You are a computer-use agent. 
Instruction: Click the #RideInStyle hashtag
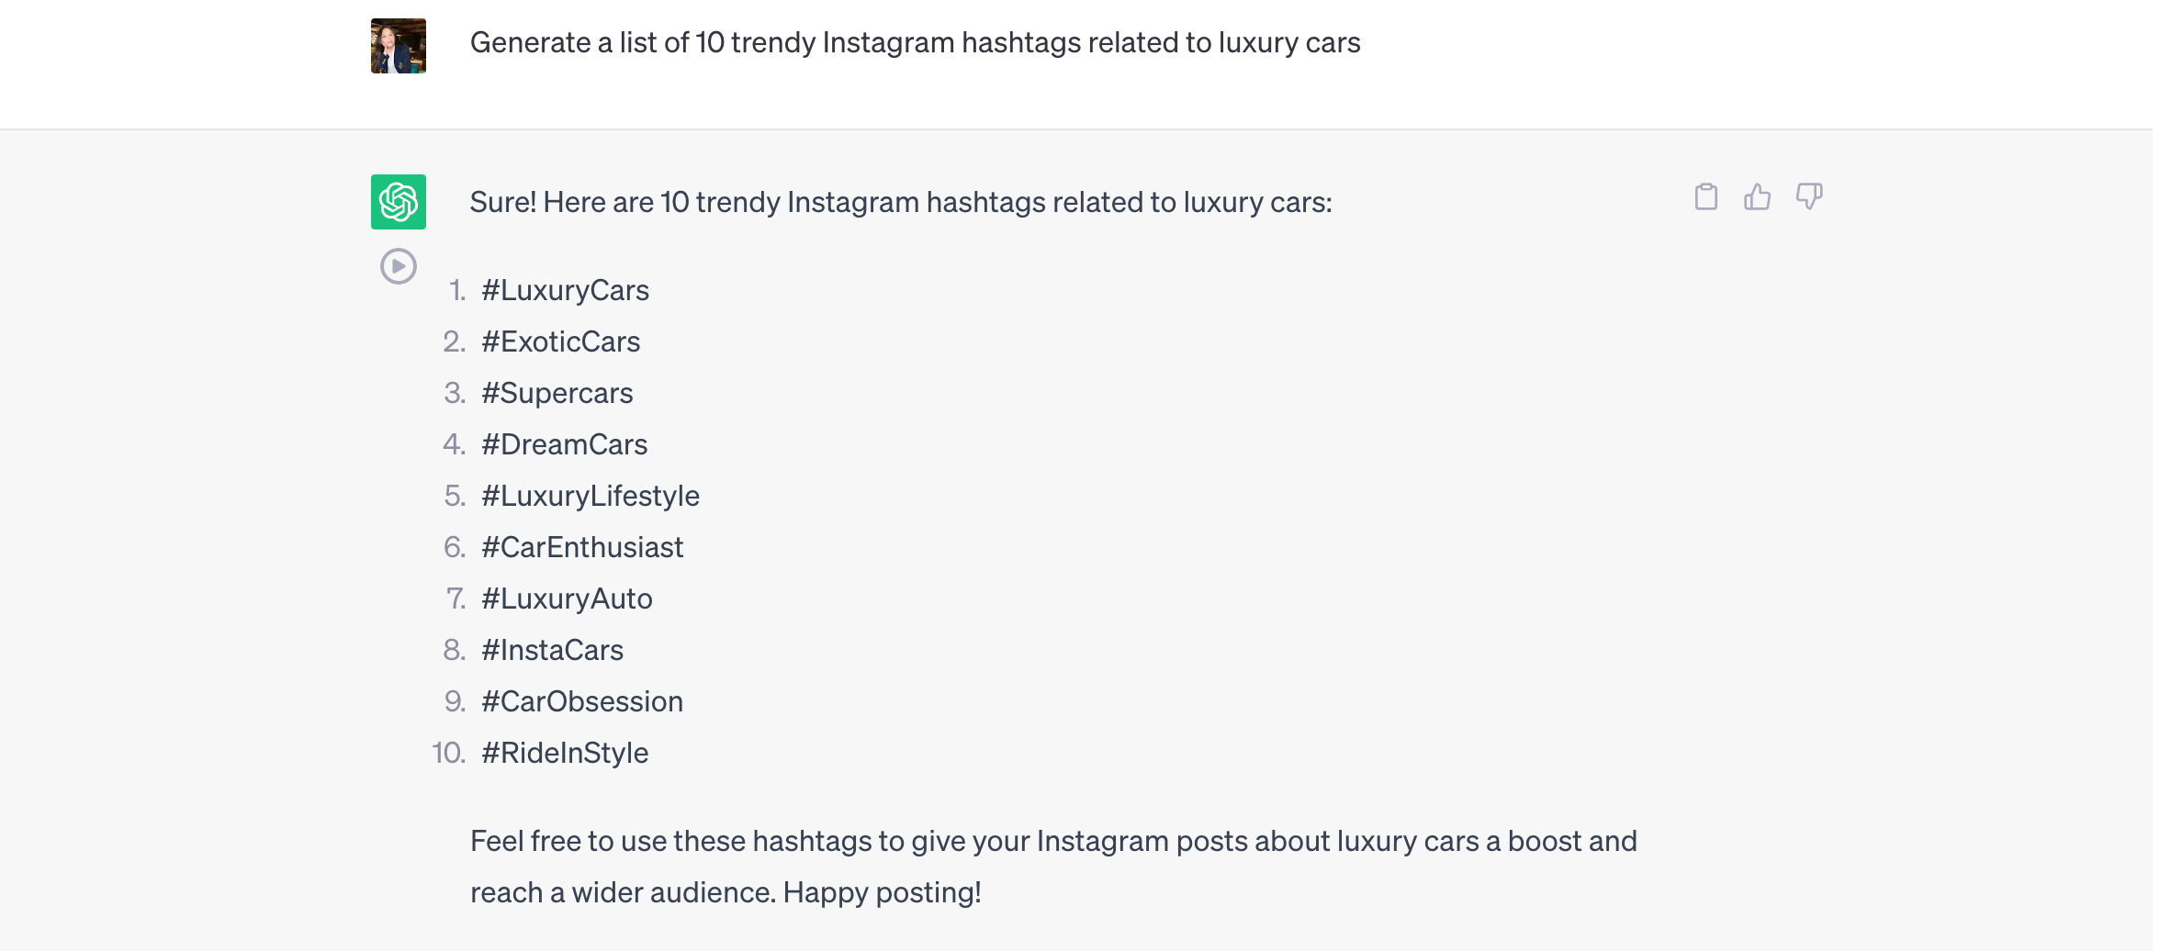(565, 753)
